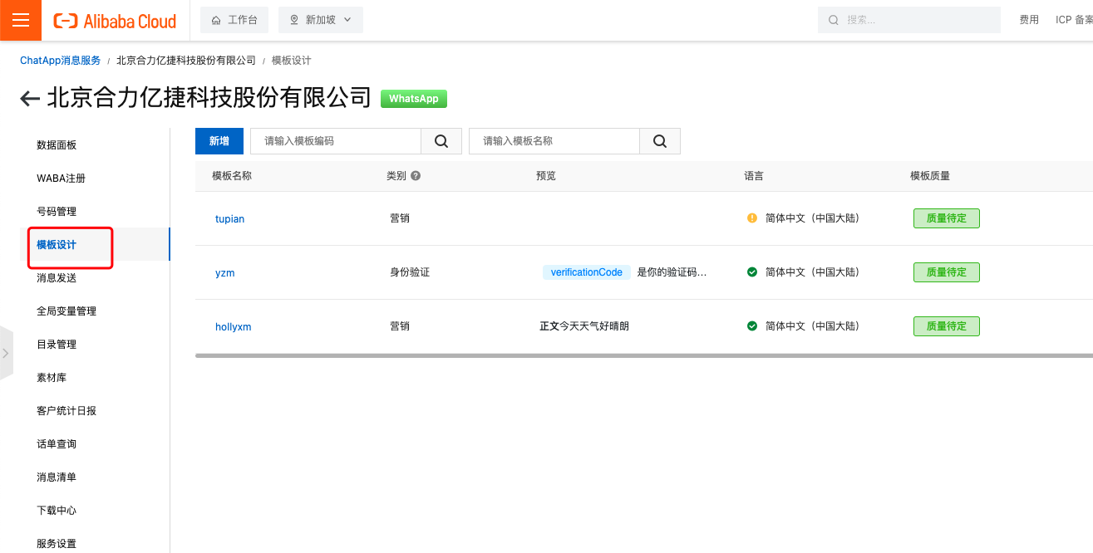Image resolution: width=1093 pixels, height=553 pixels.
Task: Click ChatApp消息服务 breadcrumb link
Action: pos(61,61)
